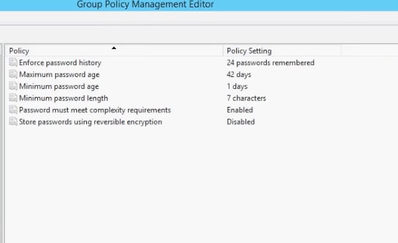This screenshot has width=398, height=243.
Task: Sort list by the Policy Setting column header
Action: coord(282,51)
